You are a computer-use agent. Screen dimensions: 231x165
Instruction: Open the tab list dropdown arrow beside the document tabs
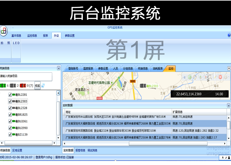229,68
